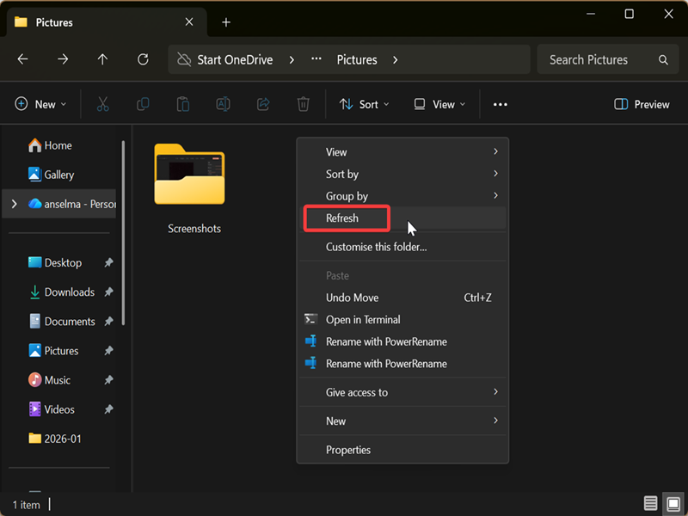Toggle the Preview pane button
Viewport: 688px width, 516px height.
pyautogui.click(x=642, y=104)
